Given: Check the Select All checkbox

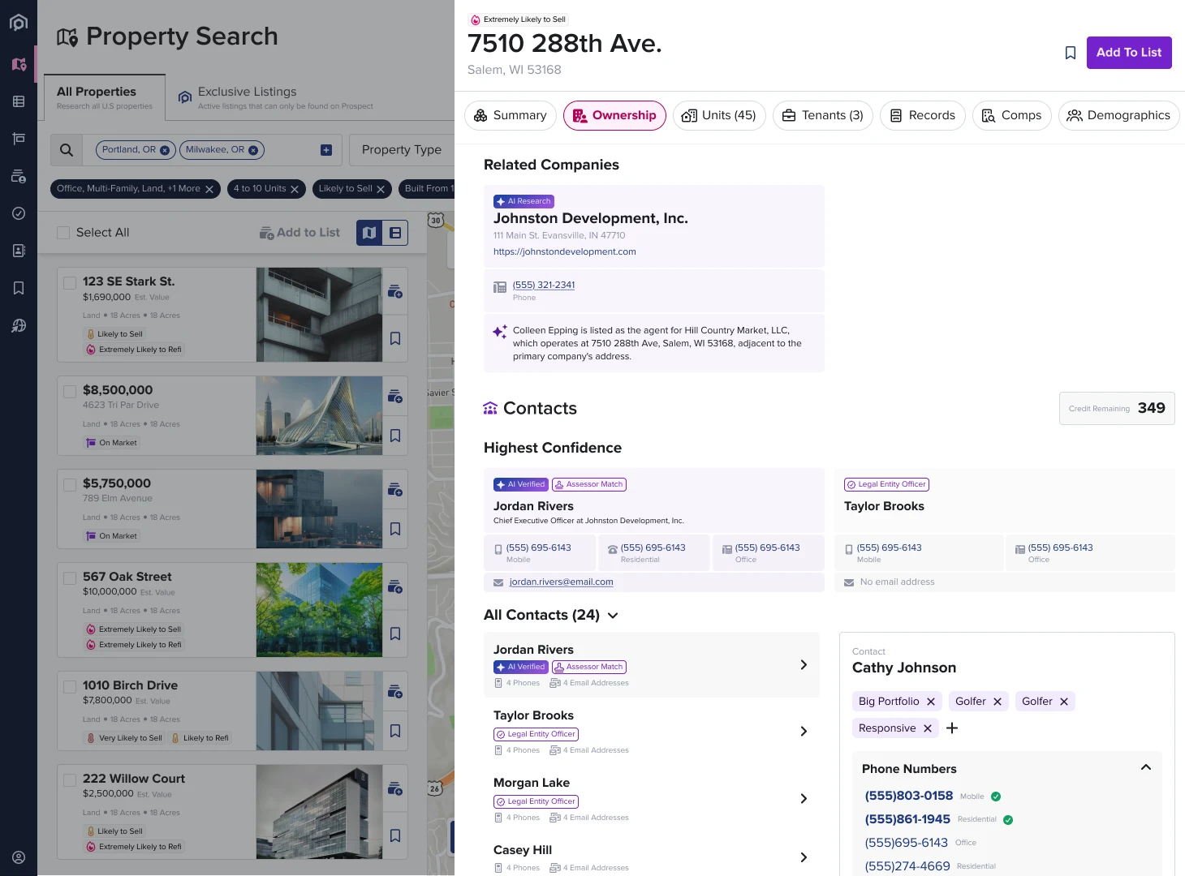Looking at the screenshot, I should click(63, 233).
